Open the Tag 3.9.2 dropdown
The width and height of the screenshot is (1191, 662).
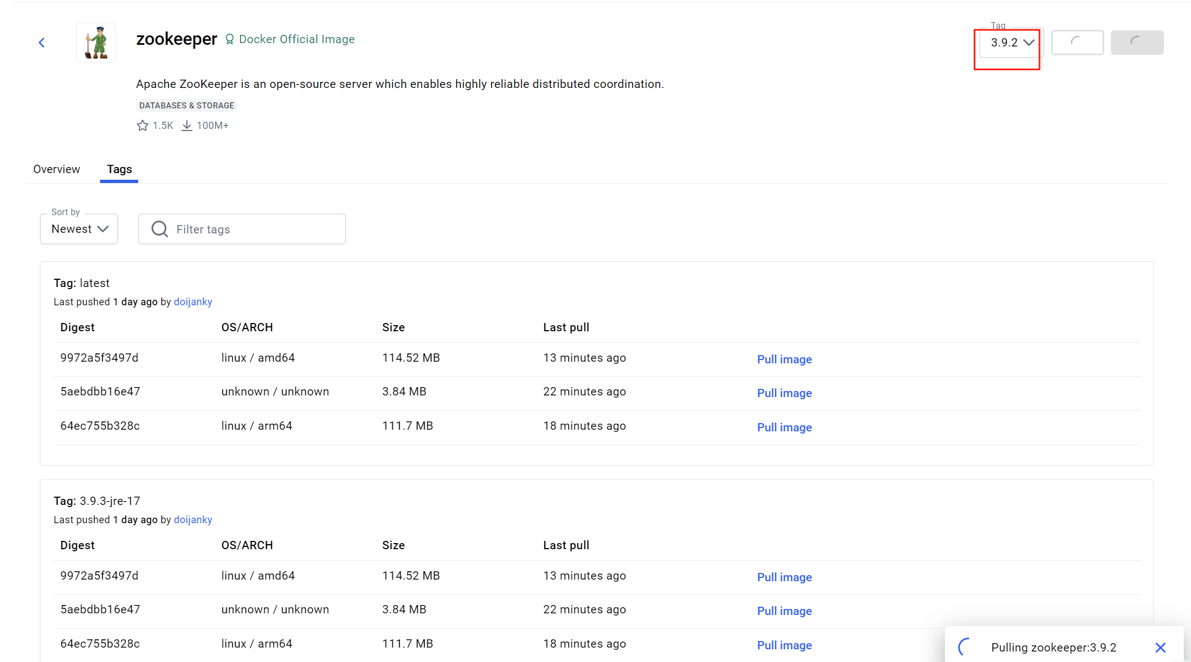[x=1011, y=43]
